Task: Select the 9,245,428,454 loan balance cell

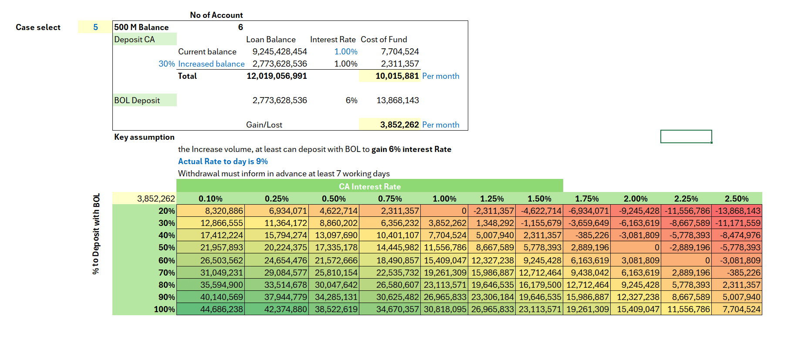Action: click(280, 51)
